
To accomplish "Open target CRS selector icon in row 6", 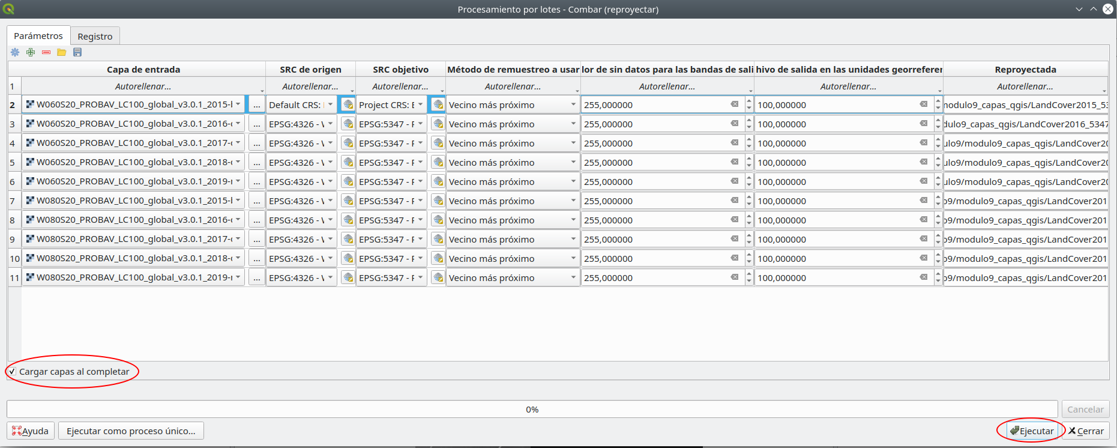I will pyautogui.click(x=438, y=181).
